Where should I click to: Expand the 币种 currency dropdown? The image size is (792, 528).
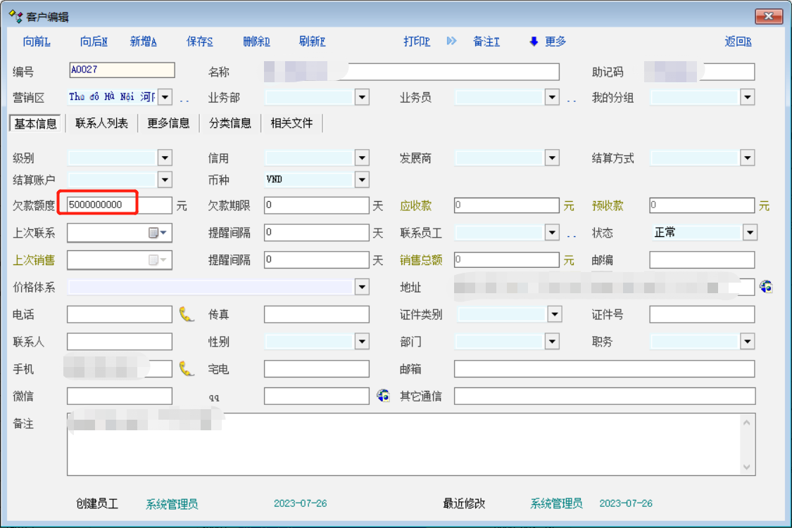click(x=362, y=180)
